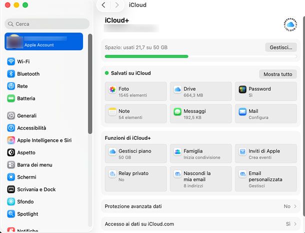Screen dimensions: 305x233
Task: Click the magnifier icon in Cerca field
Action: pyautogui.click(x=10, y=24)
